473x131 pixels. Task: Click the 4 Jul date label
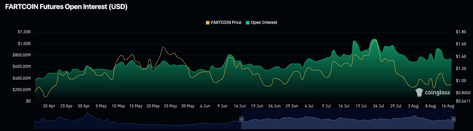309,106
